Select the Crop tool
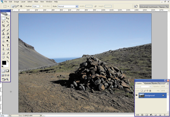This screenshot has width=170, height=117. (3, 26)
